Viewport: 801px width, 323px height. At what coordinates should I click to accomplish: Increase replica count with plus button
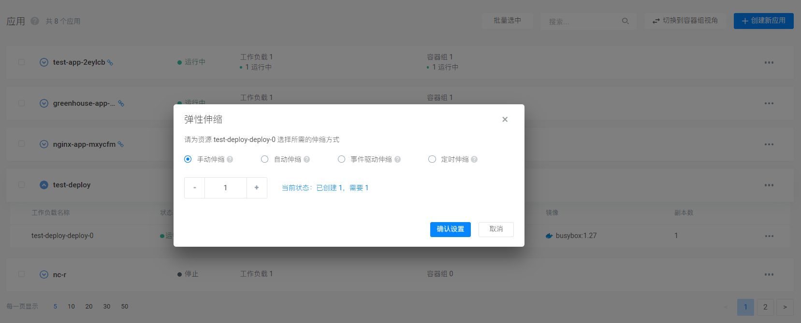pos(257,188)
